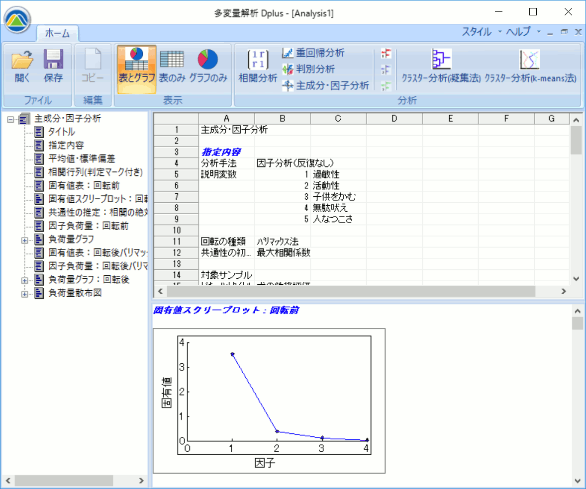The image size is (586, 489).
Task: Select 指定内容 in the tree
Action: pyautogui.click(x=66, y=145)
